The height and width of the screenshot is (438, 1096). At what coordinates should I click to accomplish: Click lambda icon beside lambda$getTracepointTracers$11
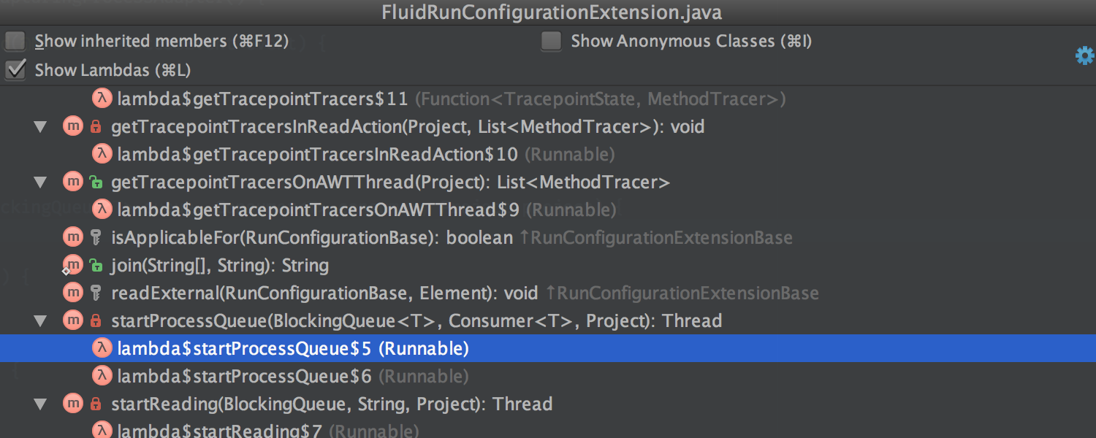click(x=102, y=99)
